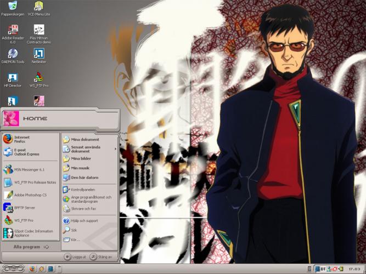
Task: Open Kontrollpanelen
Action: tap(89, 190)
